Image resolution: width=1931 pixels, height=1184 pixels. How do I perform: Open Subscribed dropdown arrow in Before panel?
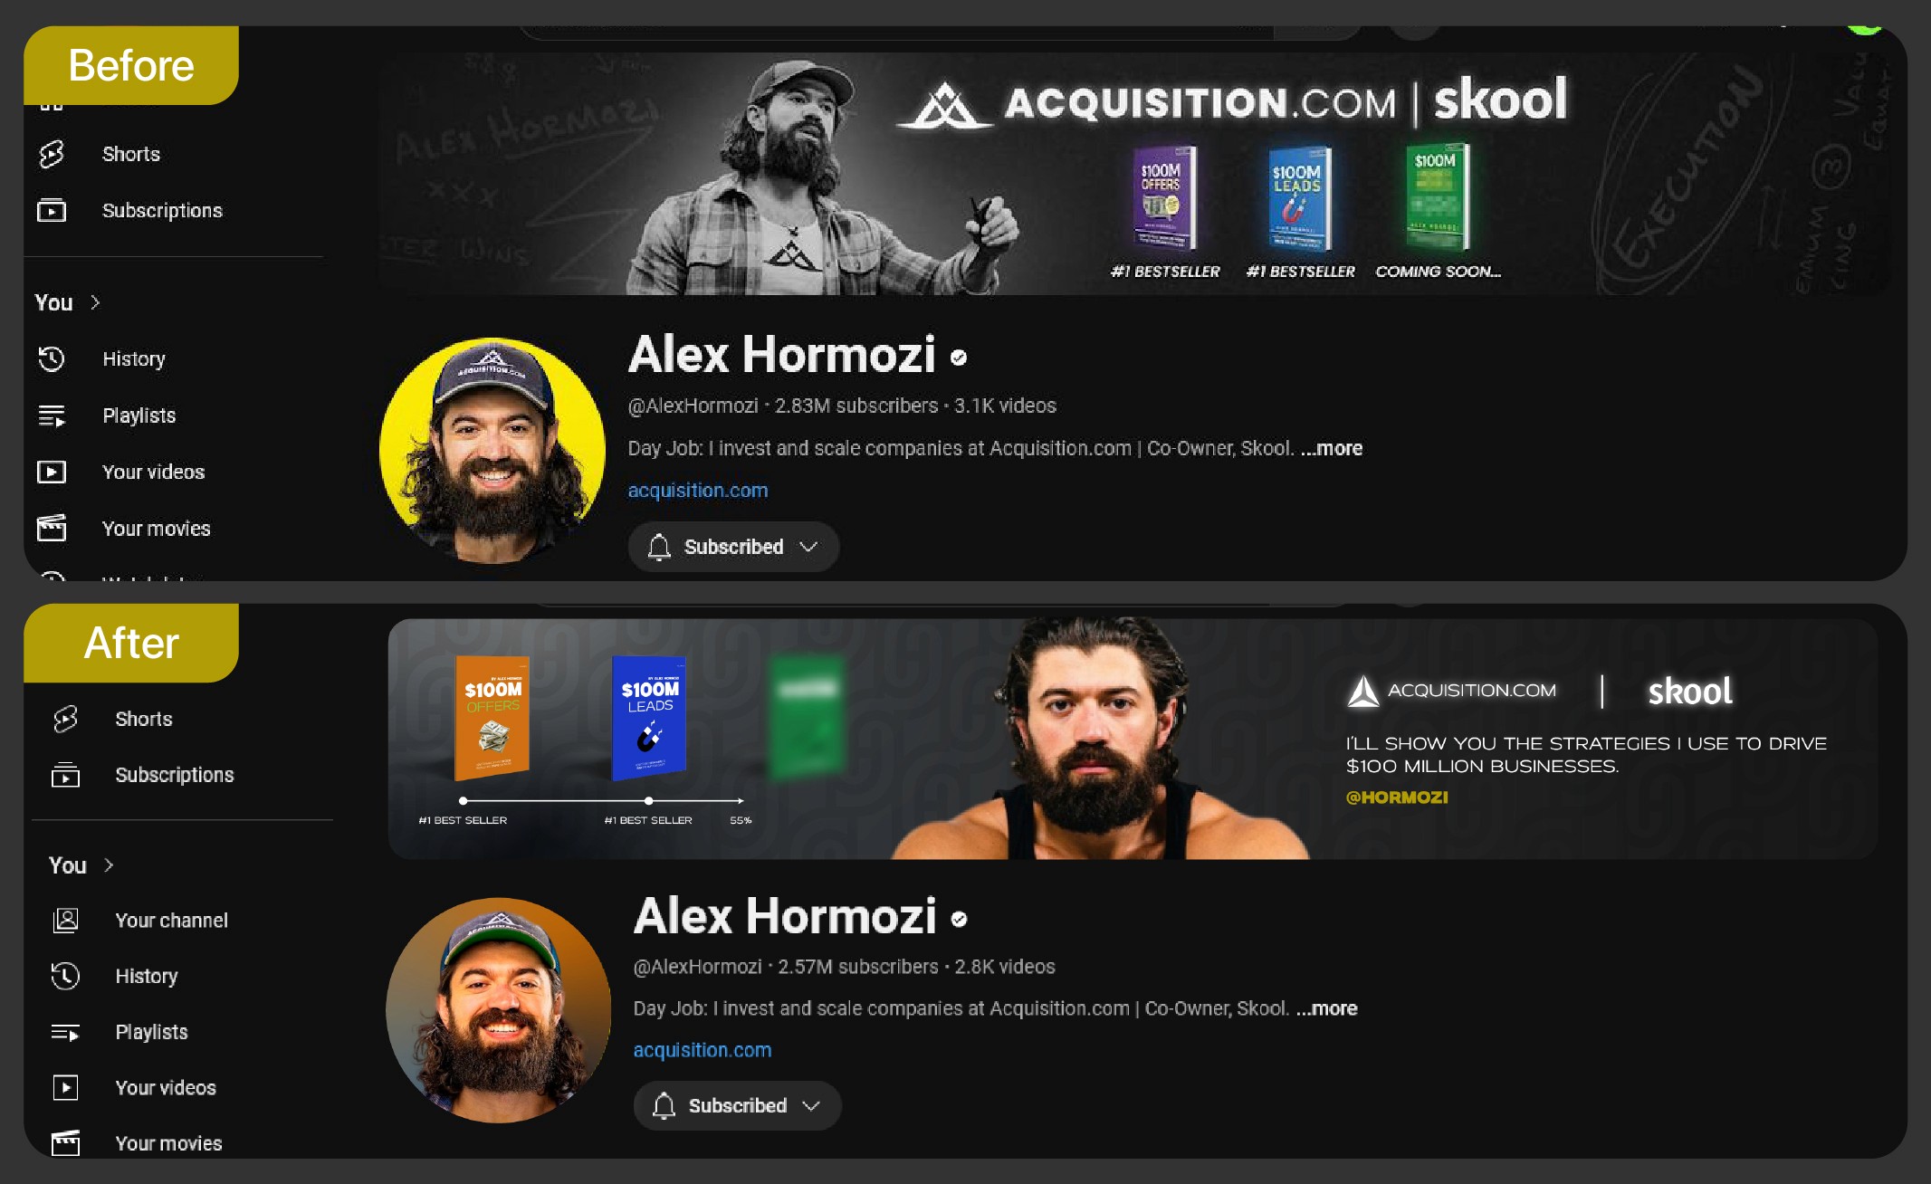click(808, 547)
